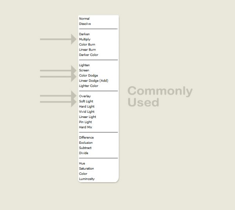The image size is (235, 210).
Task: Select the Normal blend mode
Action: pyautogui.click(x=84, y=19)
